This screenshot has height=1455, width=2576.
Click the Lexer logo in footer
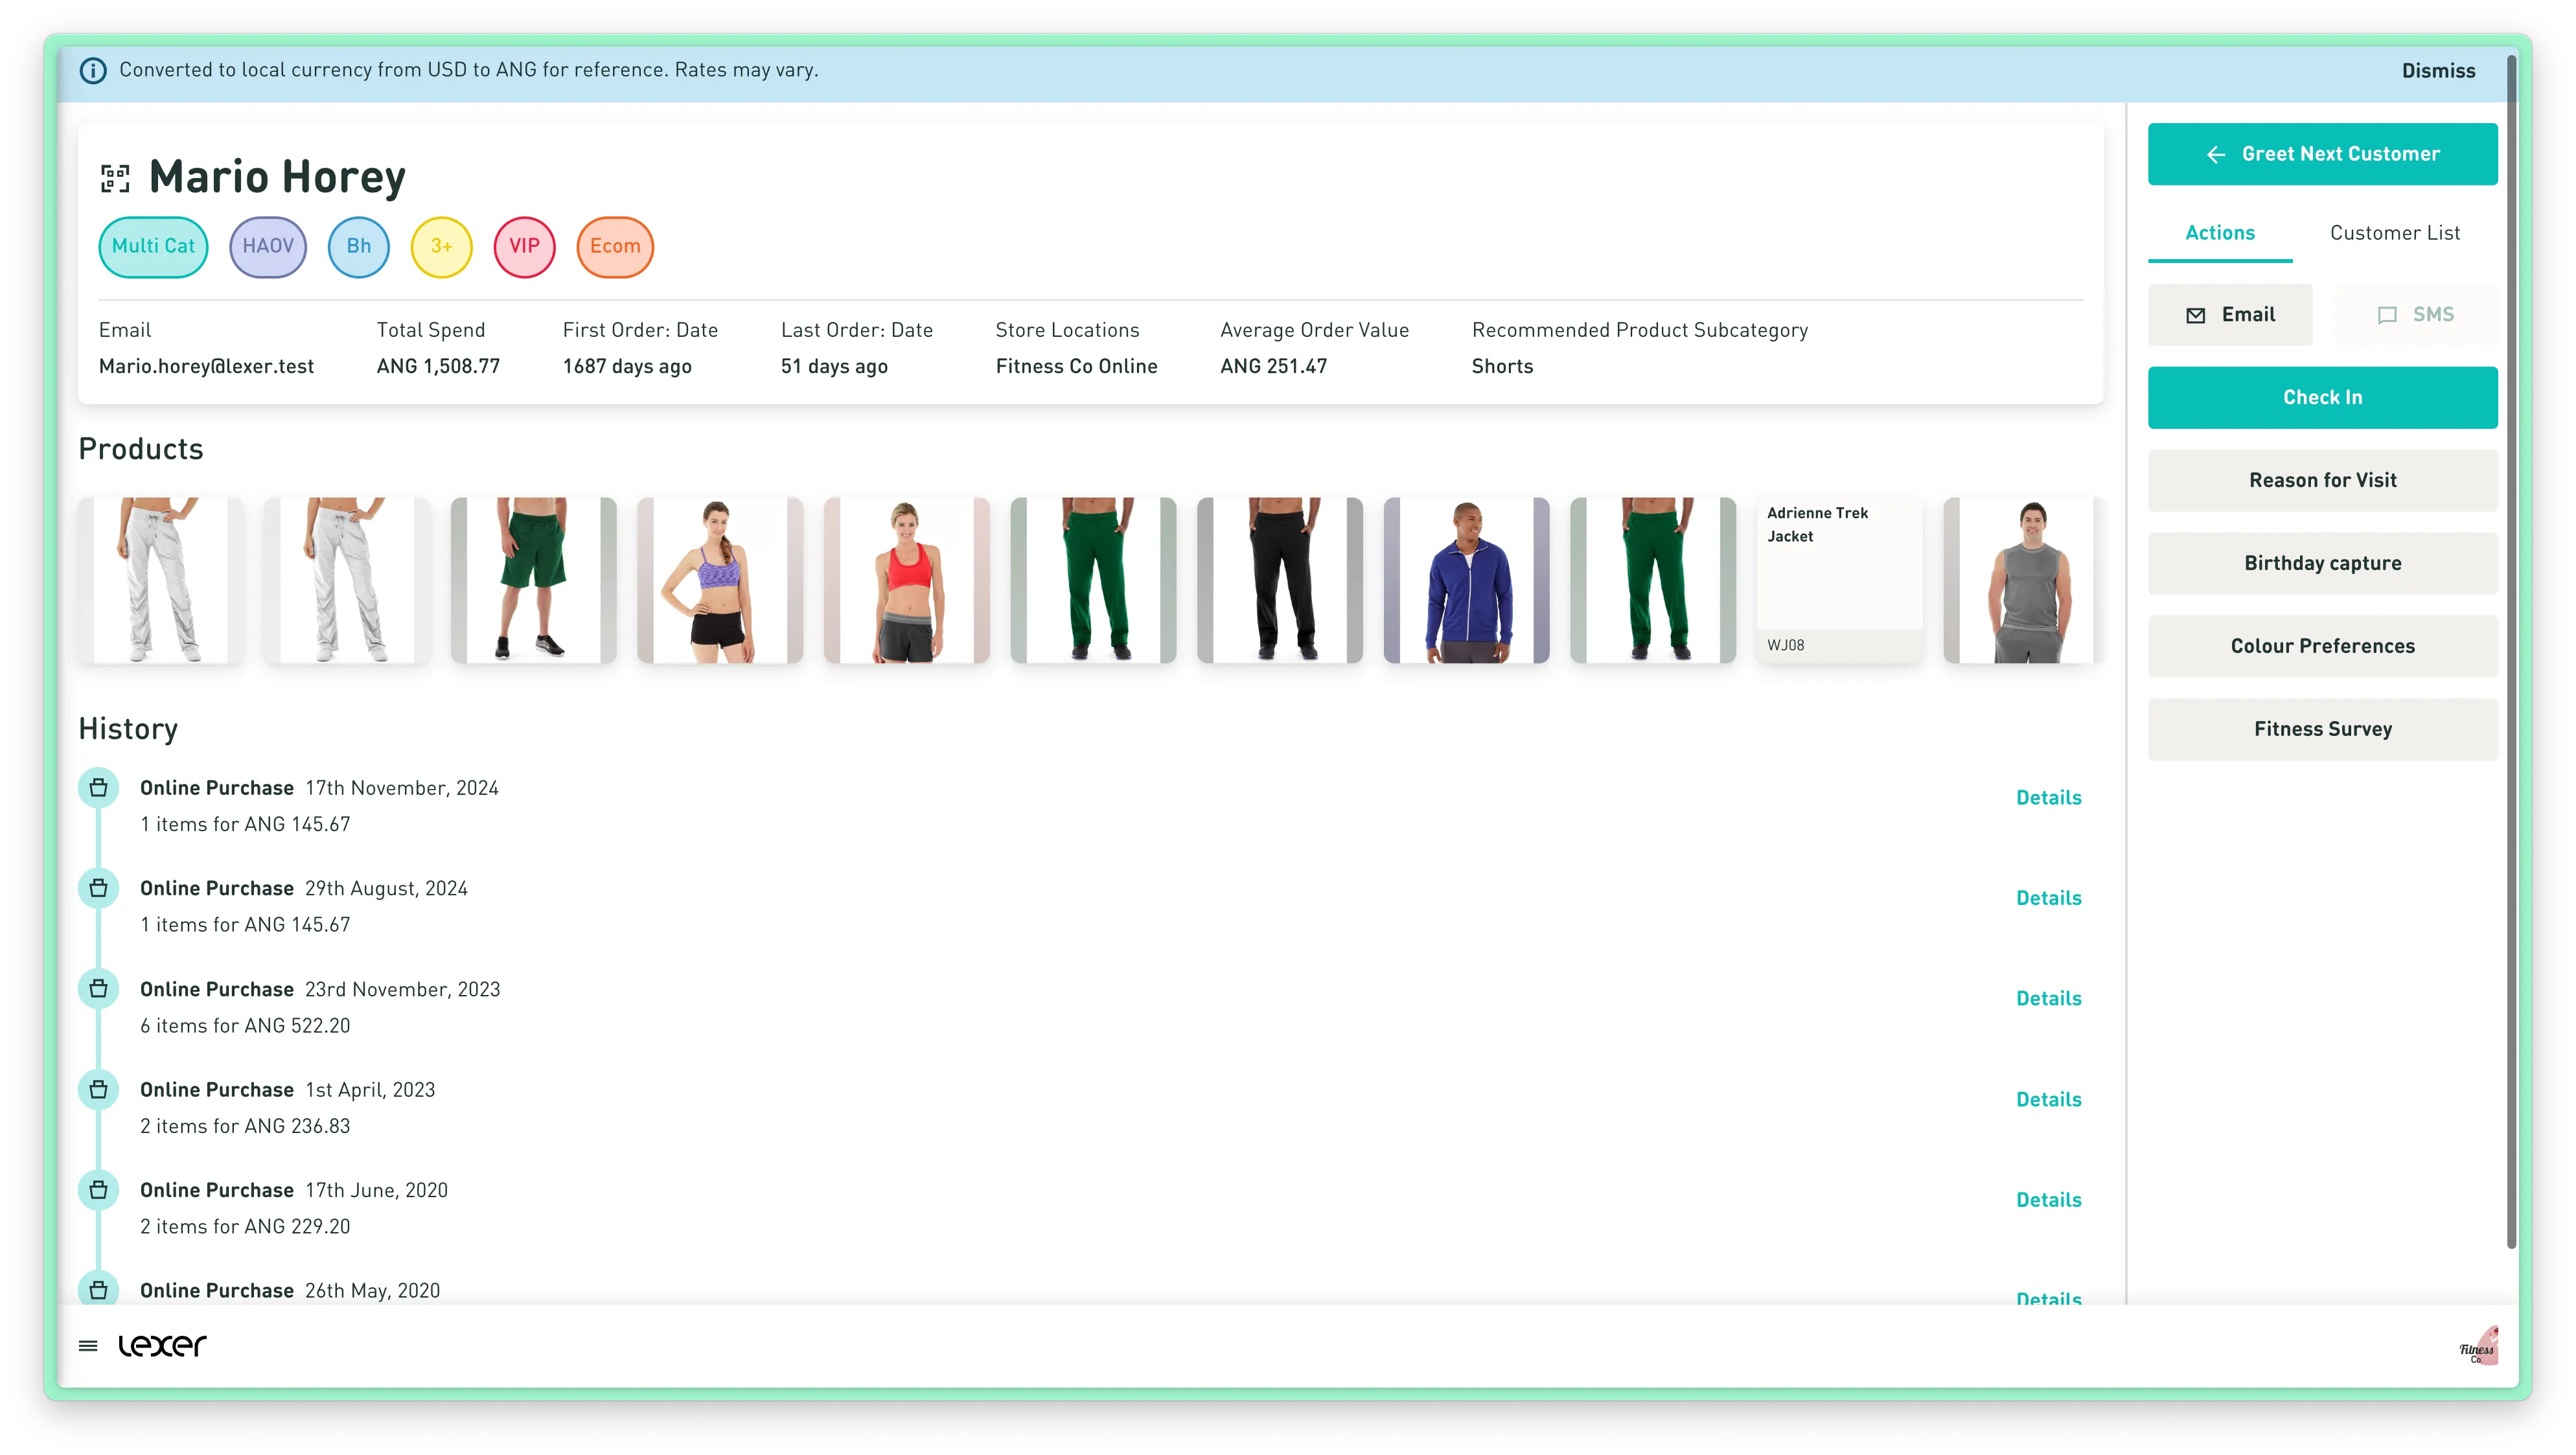(162, 1346)
